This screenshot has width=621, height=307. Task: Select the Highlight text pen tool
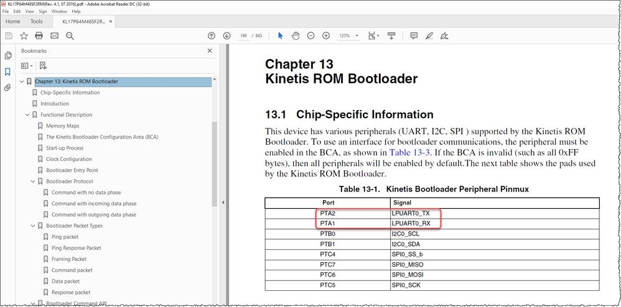pyautogui.click(x=429, y=35)
